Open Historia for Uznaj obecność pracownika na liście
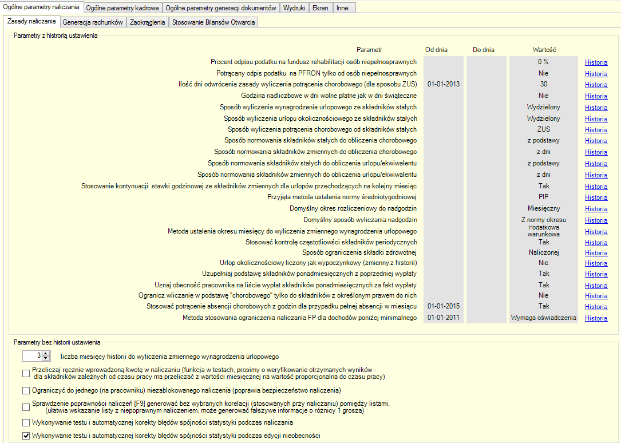The height and width of the screenshot is (443, 621). (x=596, y=286)
